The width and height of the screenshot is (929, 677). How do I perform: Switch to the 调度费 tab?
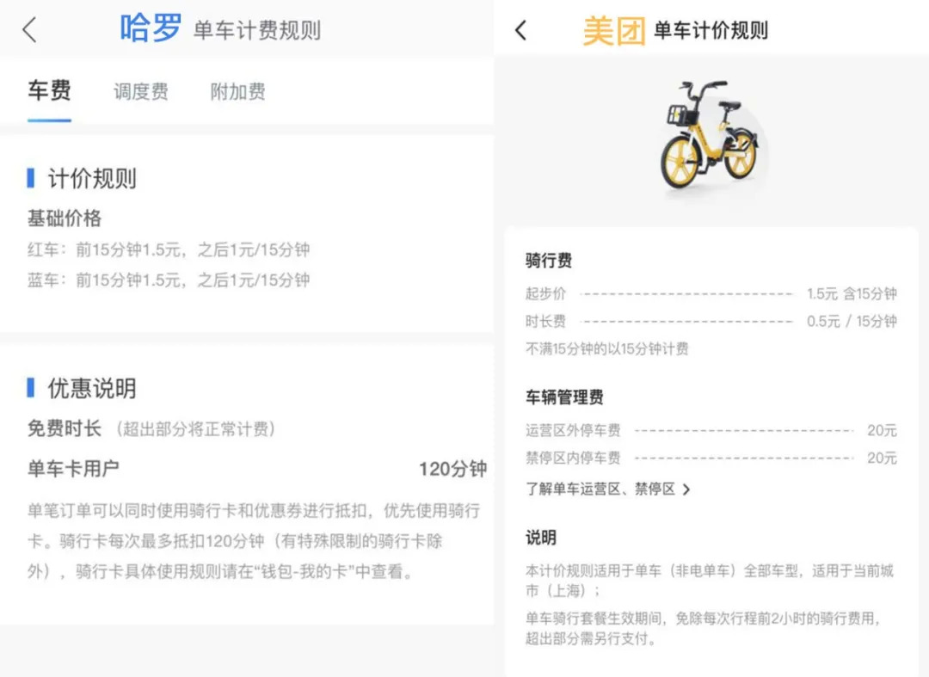pos(141,92)
